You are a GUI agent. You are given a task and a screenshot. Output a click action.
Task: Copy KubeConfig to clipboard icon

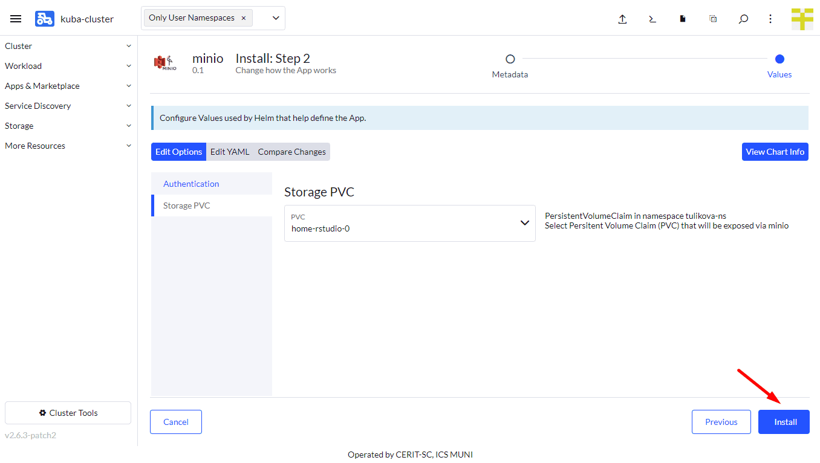(x=713, y=19)
